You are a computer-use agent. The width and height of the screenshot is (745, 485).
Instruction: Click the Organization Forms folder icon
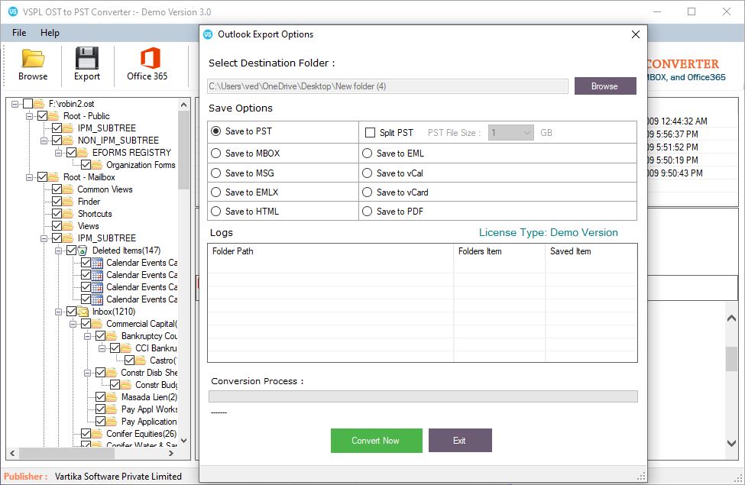pyautogui.click(x=97, y=165)
